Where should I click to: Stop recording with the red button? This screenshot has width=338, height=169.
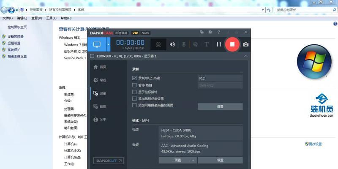pos(232,44)
